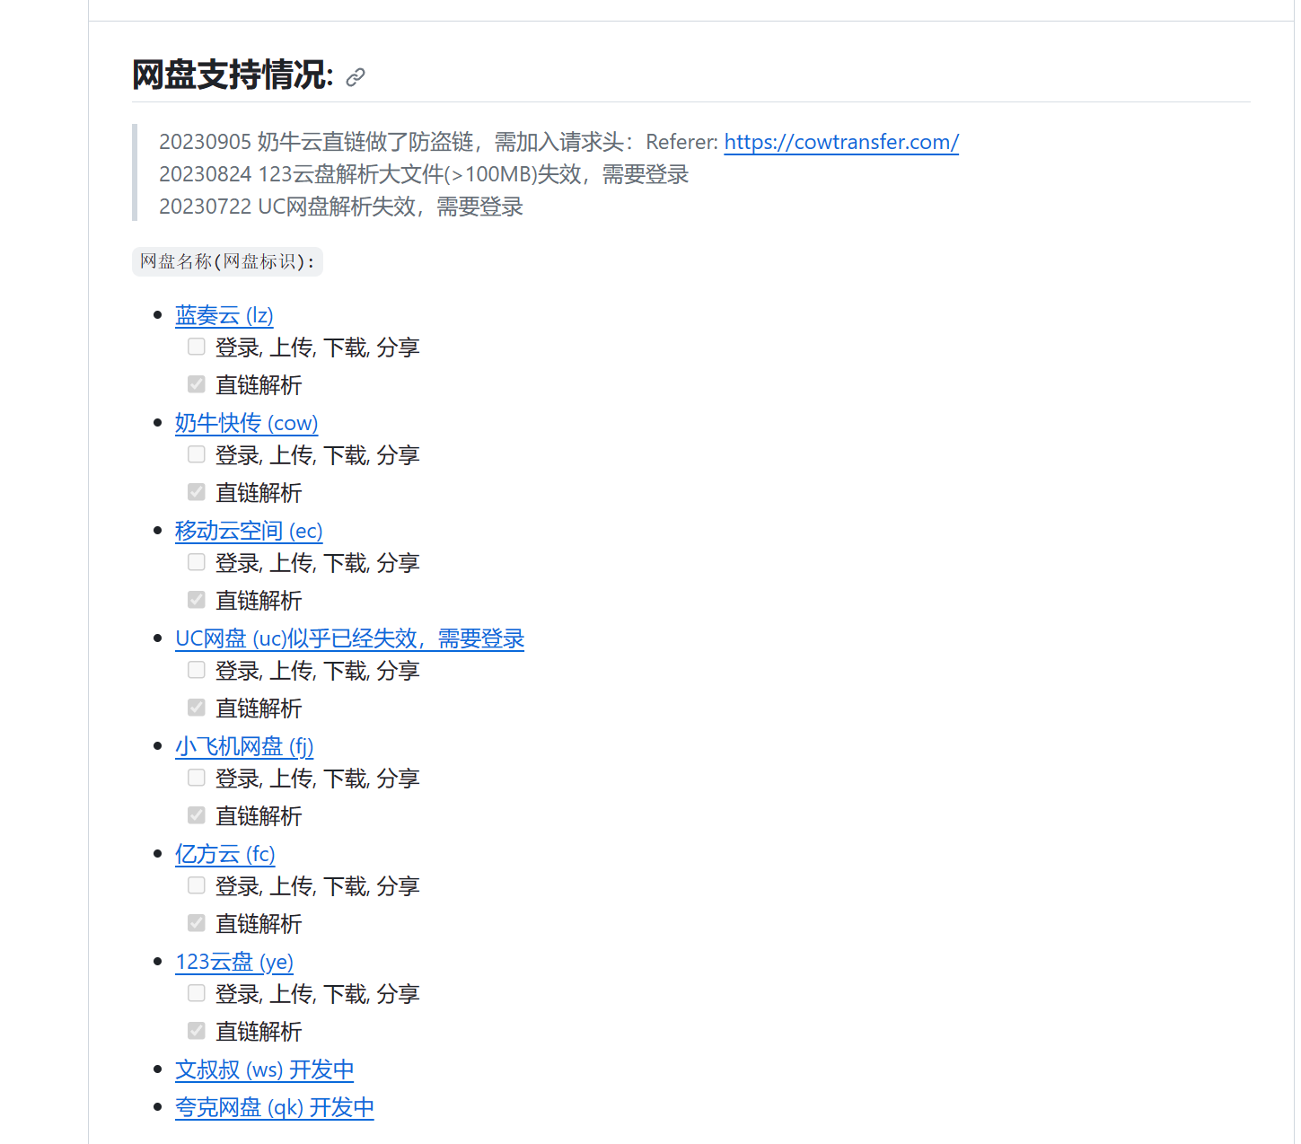Open the 亿方云 (fc) link
Image resolution: width=1301 pixels, height=1144 pixels.
224,854
